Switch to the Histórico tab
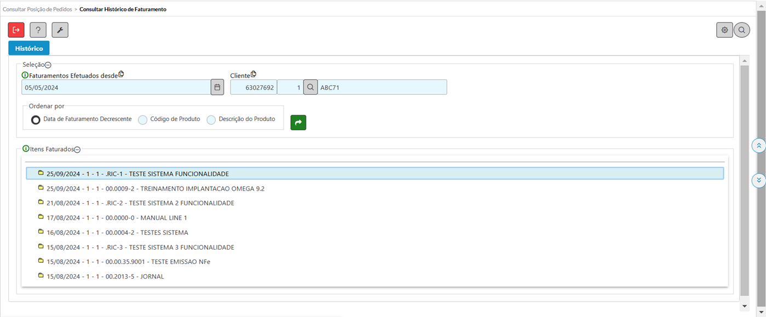This screenshot has height=317, width=766. 29,48
